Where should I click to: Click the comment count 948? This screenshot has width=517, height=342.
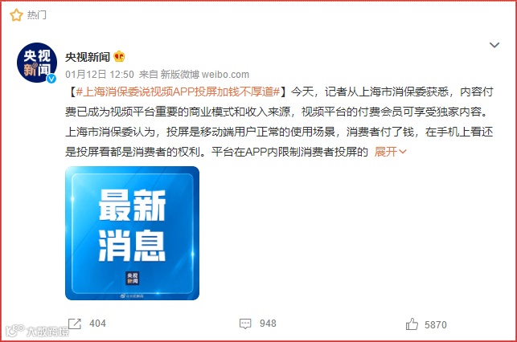coord(268,324)
